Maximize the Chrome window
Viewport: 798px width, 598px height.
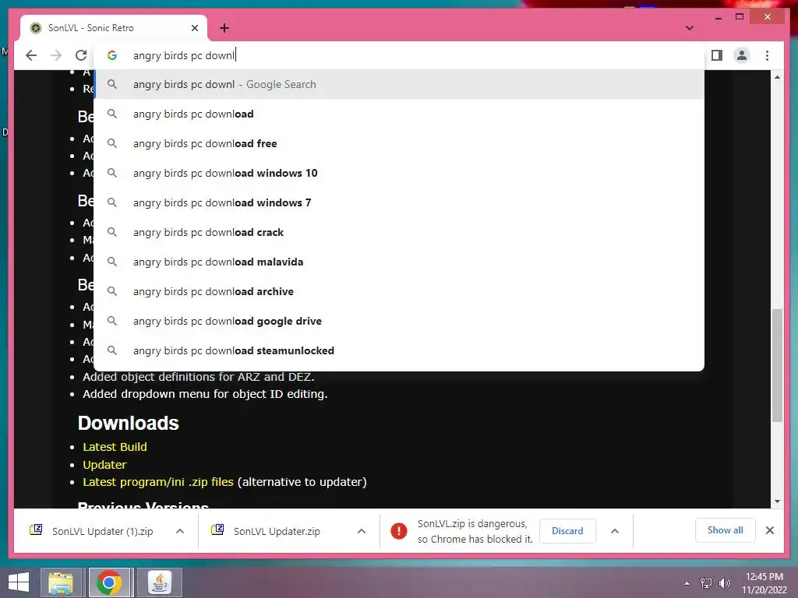tap(740, 17)
